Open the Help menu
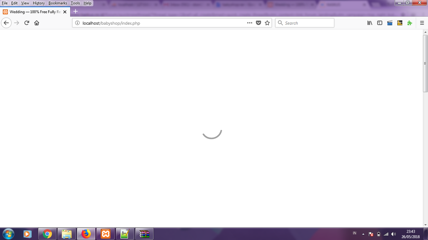 pos(88,3)
